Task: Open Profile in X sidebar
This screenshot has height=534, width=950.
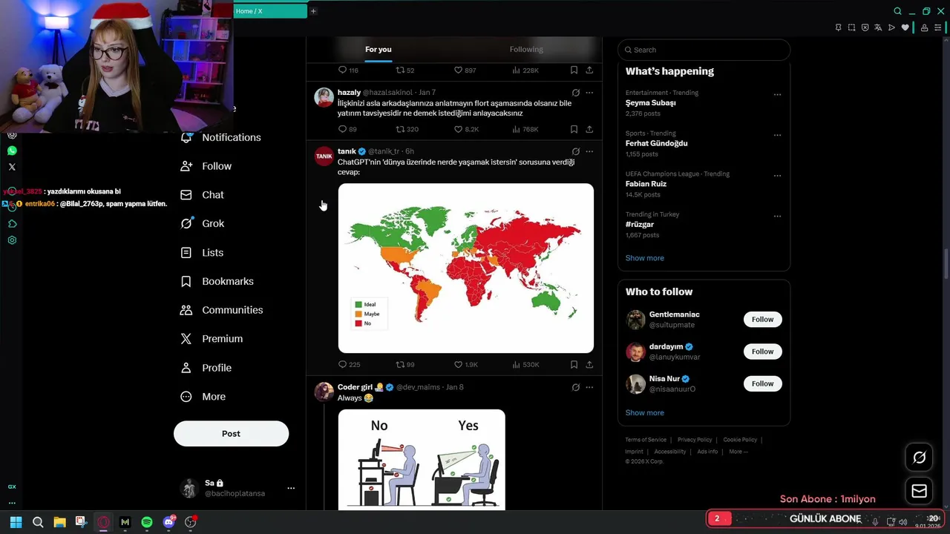Action: [206, 368]
